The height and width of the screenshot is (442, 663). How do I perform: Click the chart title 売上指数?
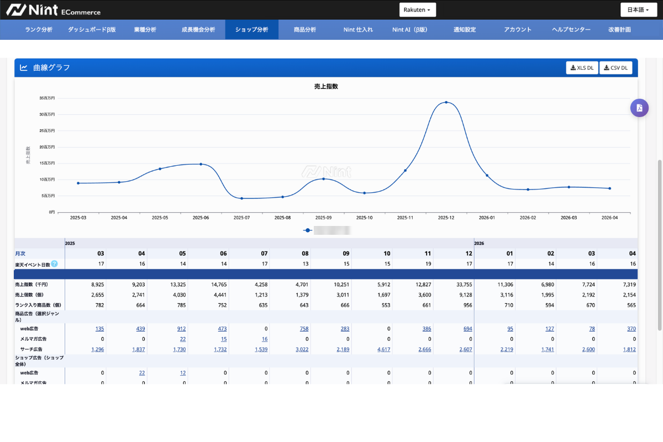326,87
